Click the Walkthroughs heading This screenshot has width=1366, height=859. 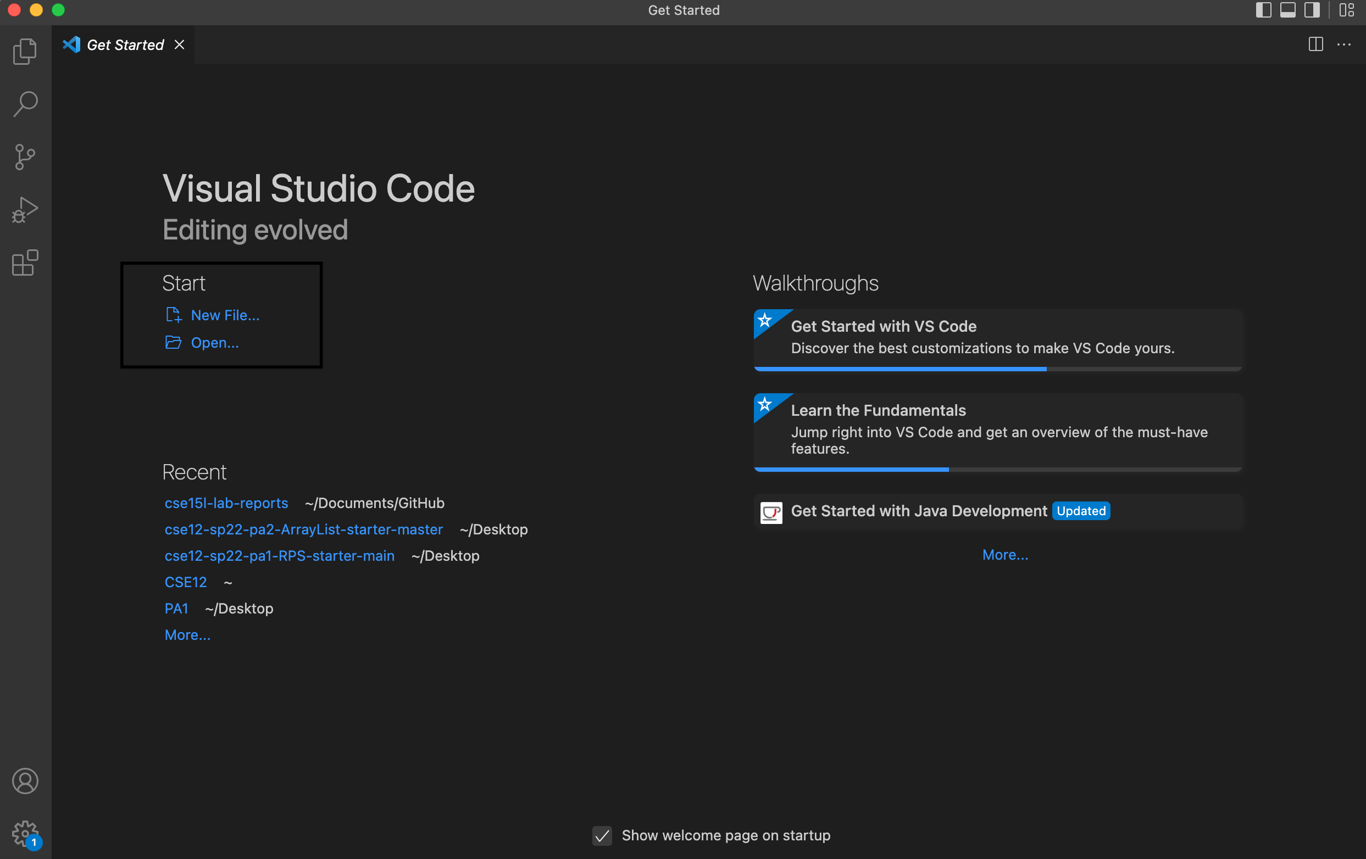click(x=816, y=283)
